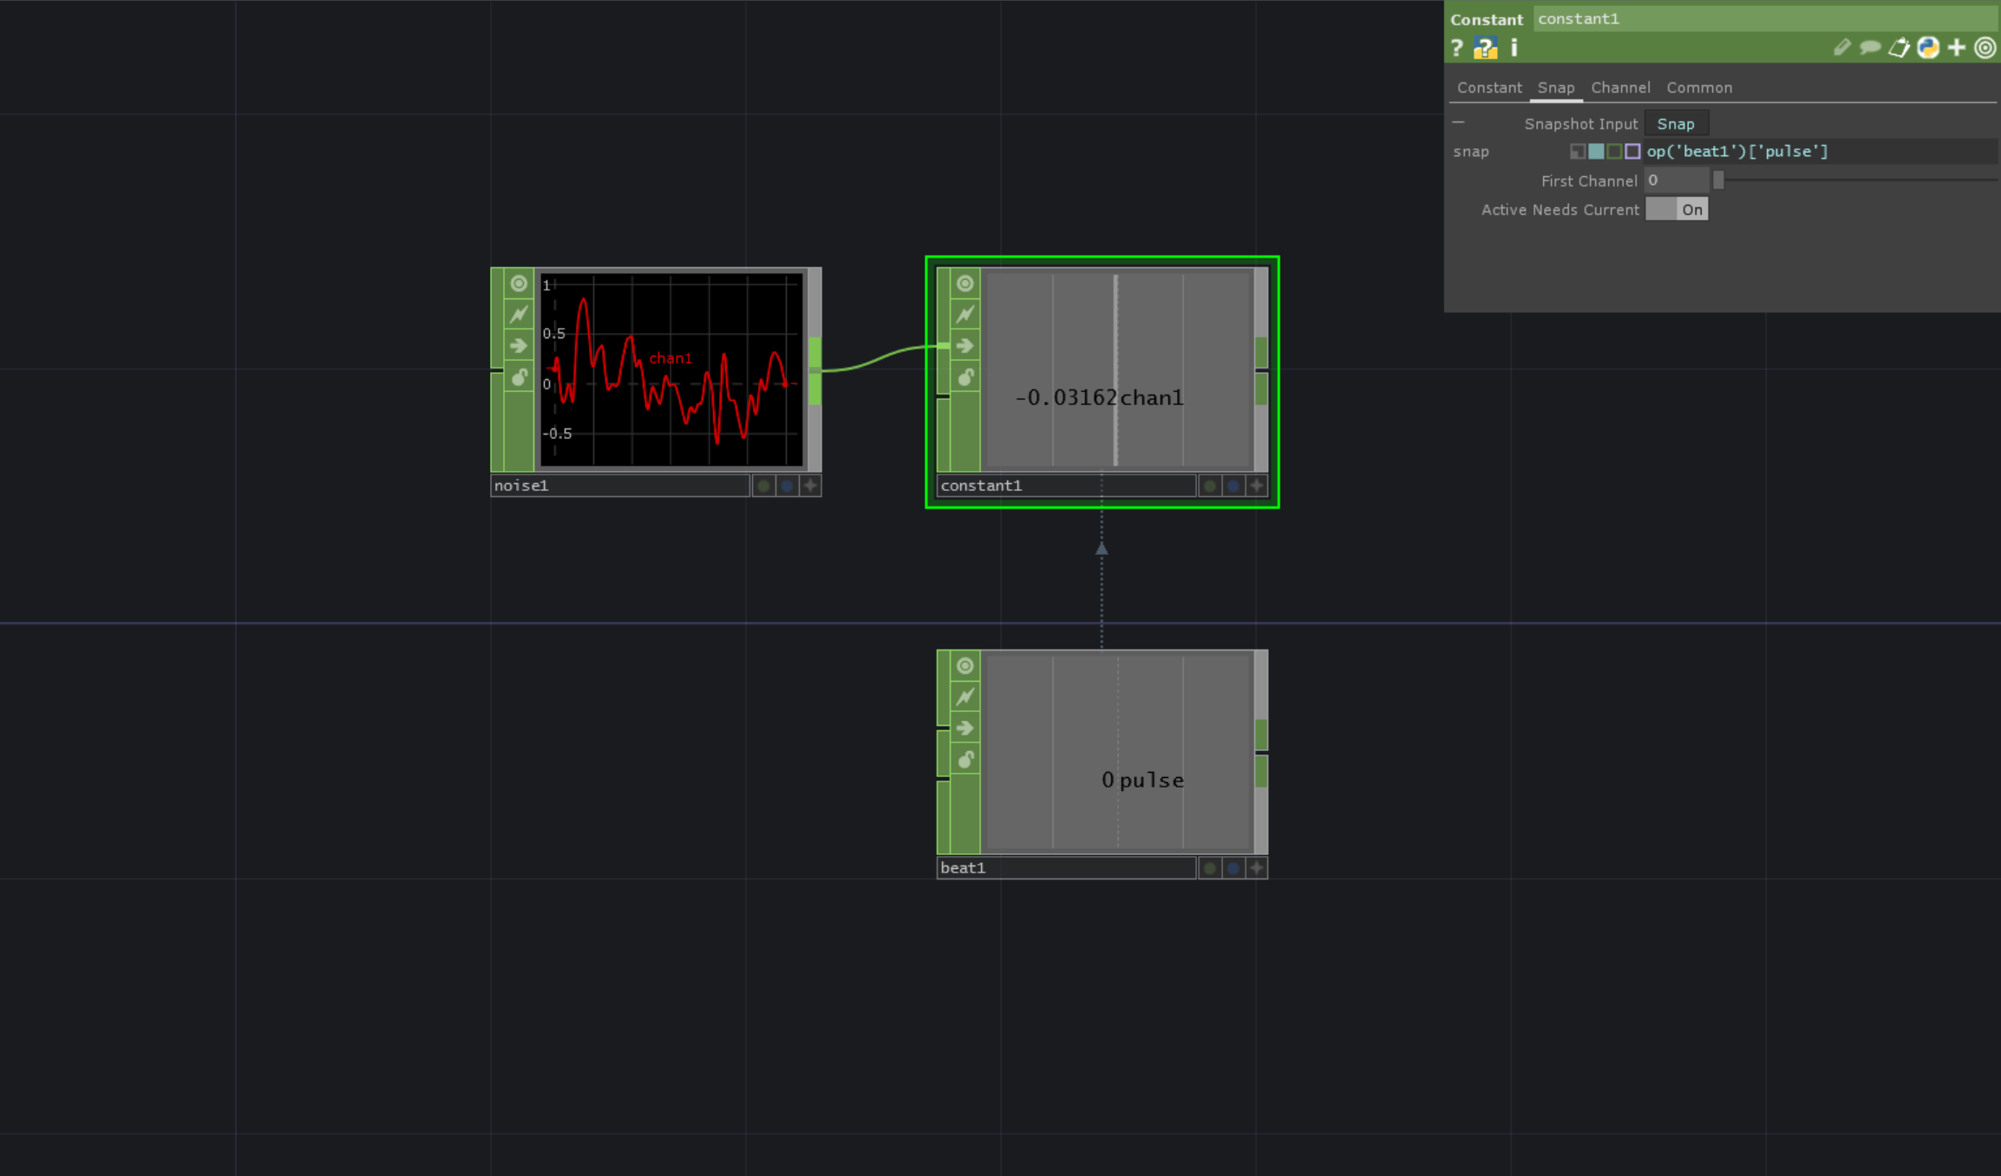2001x1176 pixels.
Task: Toggle noise1 bypass arrow flag
Action: (x=519, y=346)
